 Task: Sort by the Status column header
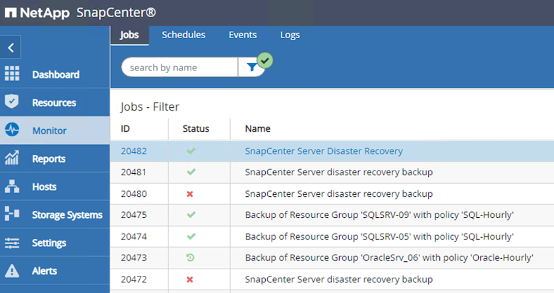tap(196, 128)
